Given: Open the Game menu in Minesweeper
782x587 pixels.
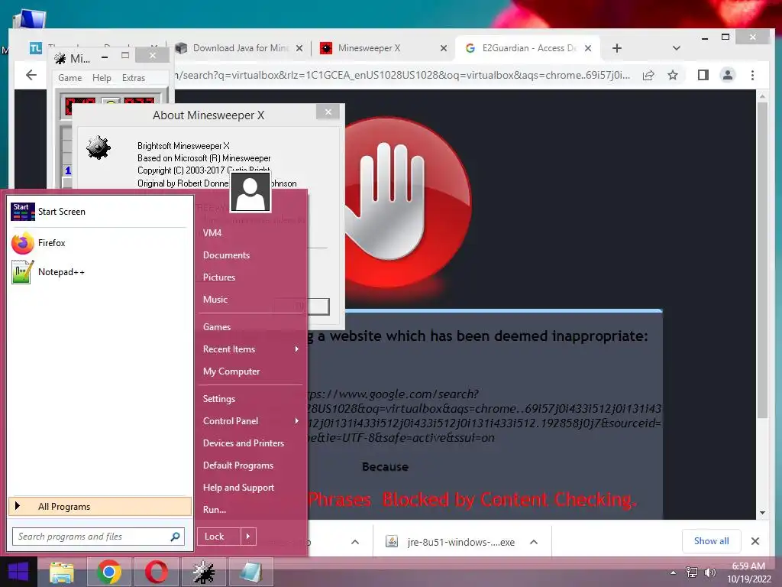Looking at the screenshot, I should (x=69, y=78).
